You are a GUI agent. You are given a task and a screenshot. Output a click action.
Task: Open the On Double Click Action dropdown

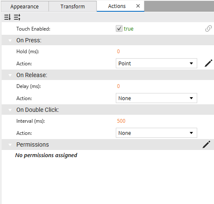157,133
